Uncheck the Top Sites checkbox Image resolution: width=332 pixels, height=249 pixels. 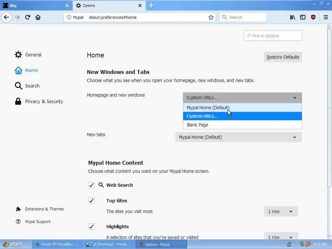(x=91, y=201)
